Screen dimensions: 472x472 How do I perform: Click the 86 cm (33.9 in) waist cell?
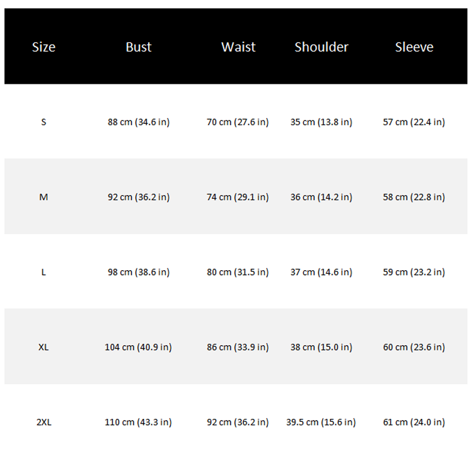pyautogui.click(x=238, y=347)
